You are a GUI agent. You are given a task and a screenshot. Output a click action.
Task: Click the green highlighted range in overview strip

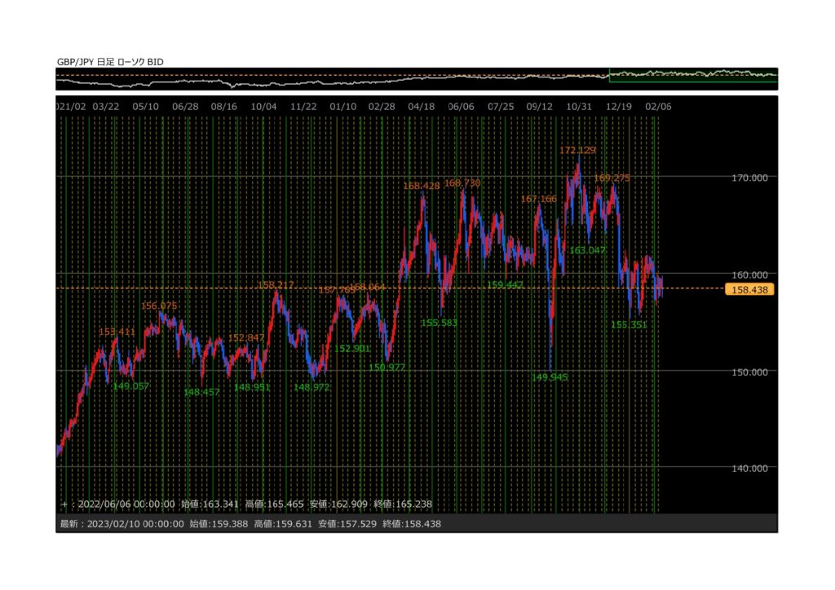point(692,76)
